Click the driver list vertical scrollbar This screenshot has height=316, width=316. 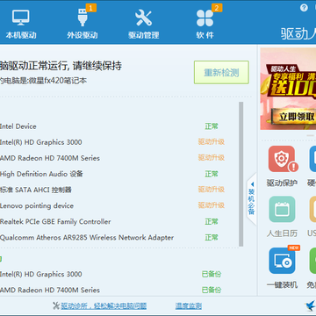(241, 174)
